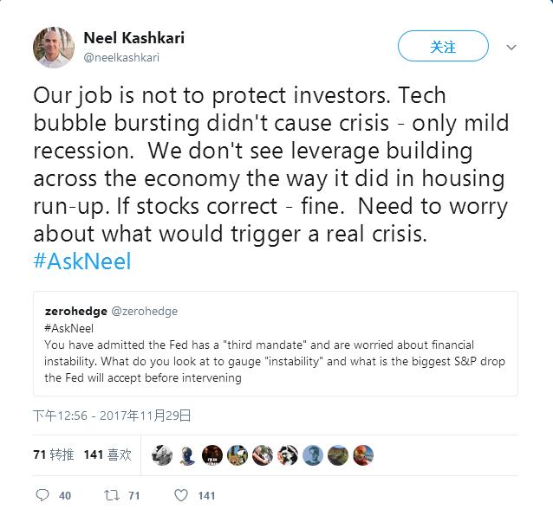Click the last liker avatar in the row
The width and height of the screenshot is (553, 522).
pyautogui.click(x=363, y=454)
